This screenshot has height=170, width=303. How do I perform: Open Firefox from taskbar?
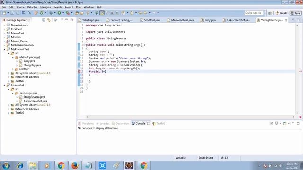(75, 166)
